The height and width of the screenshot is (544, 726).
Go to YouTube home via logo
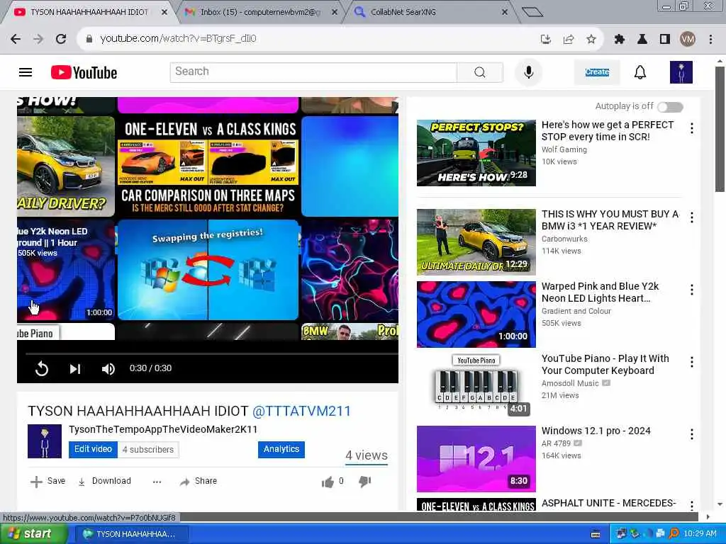coord(84,72)
